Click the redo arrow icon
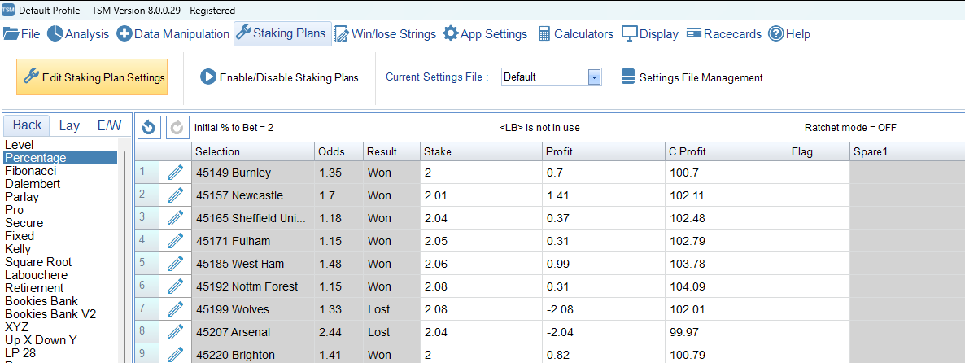This screenshot has height=363, width=965. pyautogui.click(x=177, y=127)
